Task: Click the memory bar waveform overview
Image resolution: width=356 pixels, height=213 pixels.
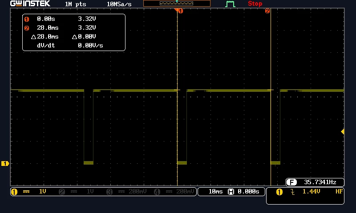Action: 177,4
